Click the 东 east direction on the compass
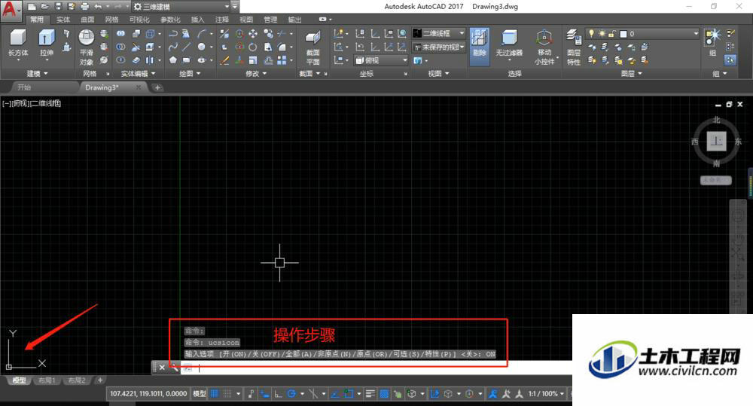Screen dimensions: 753x406 (738, 142)
